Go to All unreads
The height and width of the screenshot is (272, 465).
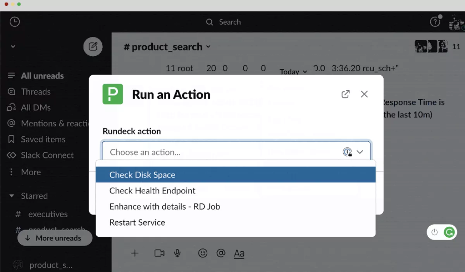pyautogui.click(x=42, y=76)
